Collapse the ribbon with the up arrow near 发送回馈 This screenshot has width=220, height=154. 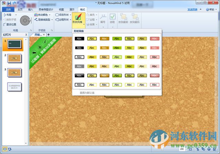[x=201, y=9]
